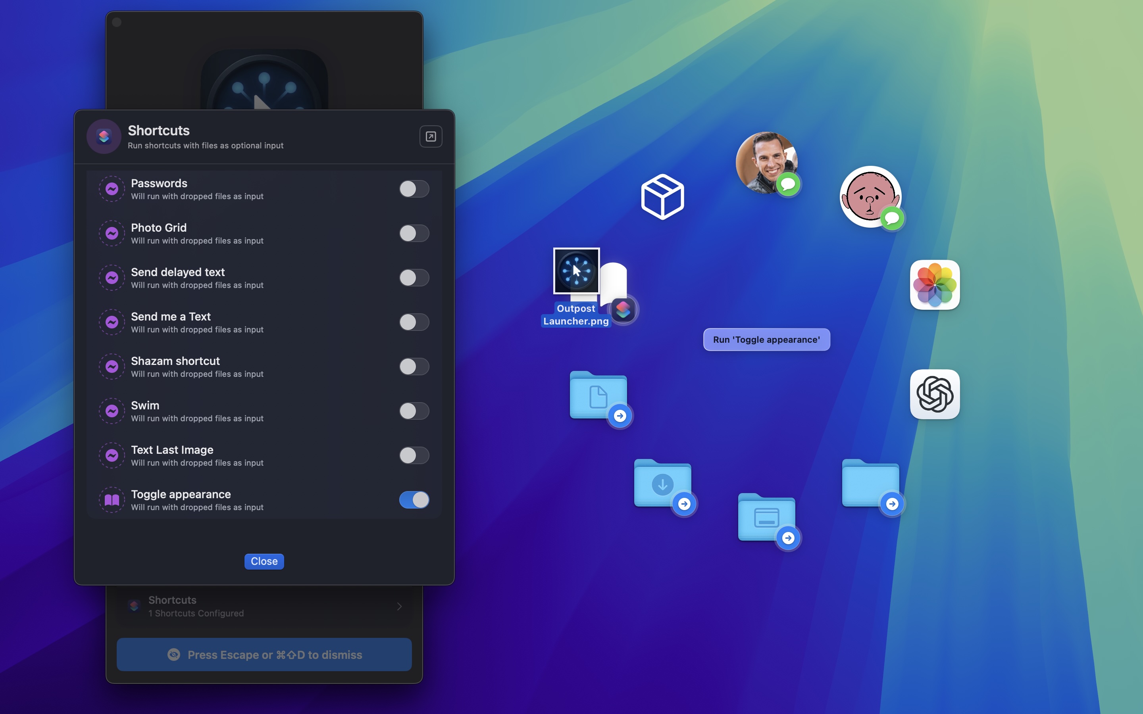
Task: Click the Press Escape to dismiss bar
Action: (x=264, y=654)
